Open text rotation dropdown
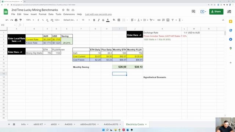The image size is (235, 132). pyautogui.click(x=152, y=20)
